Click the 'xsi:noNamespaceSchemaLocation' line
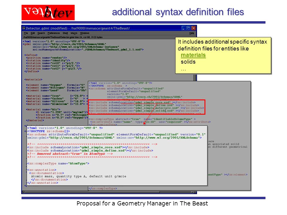 88,50
